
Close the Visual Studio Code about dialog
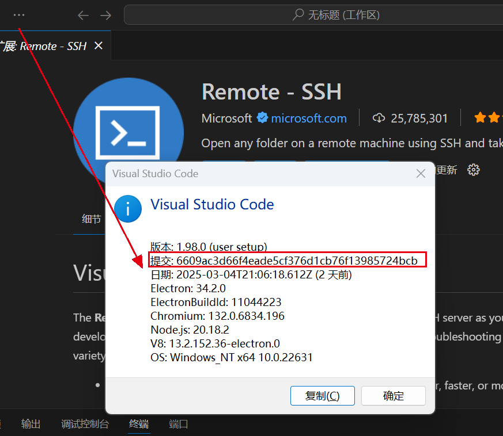pos(421,173)
